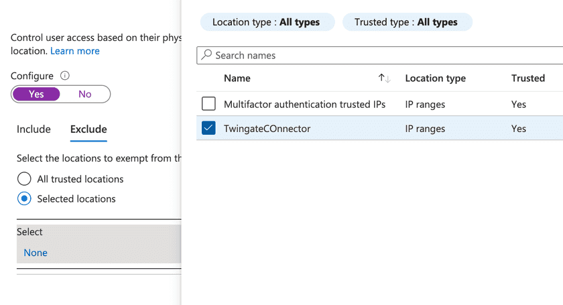Set Configure toggle to No
The width and height of the screenshot is (563, 305).
84,94
